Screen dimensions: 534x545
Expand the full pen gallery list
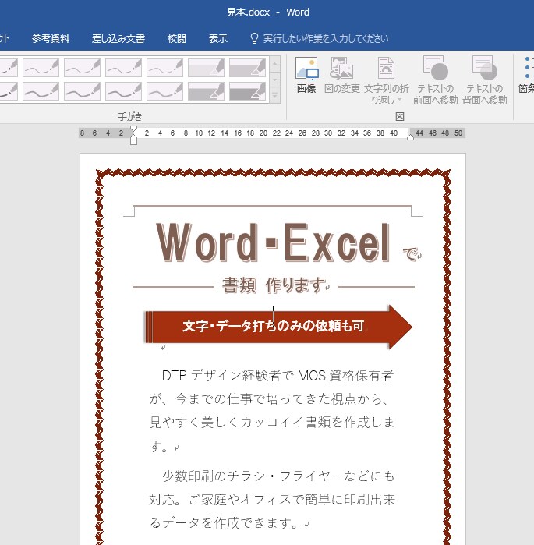(x=275, y=95)
